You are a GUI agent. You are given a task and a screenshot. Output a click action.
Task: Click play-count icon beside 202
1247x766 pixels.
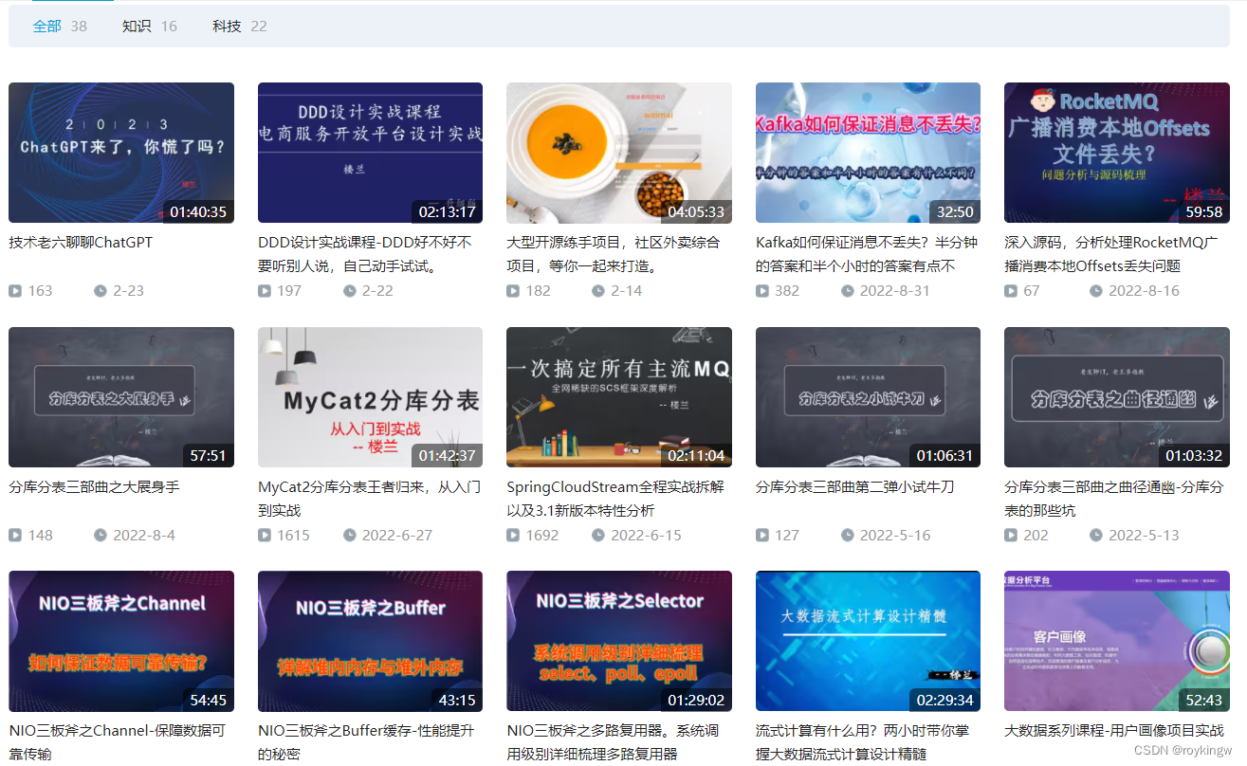[x=1011, y=536]
